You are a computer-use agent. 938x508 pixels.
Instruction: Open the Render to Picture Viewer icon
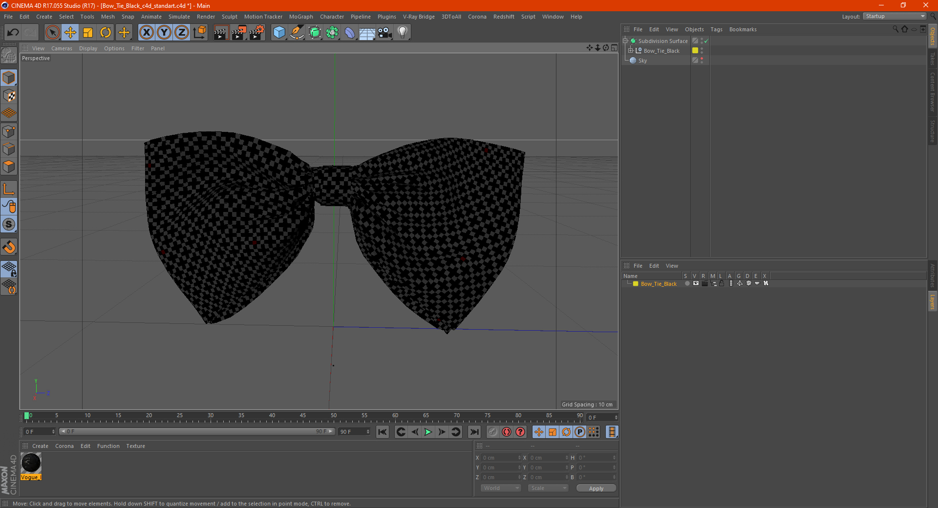click(239, 33)
